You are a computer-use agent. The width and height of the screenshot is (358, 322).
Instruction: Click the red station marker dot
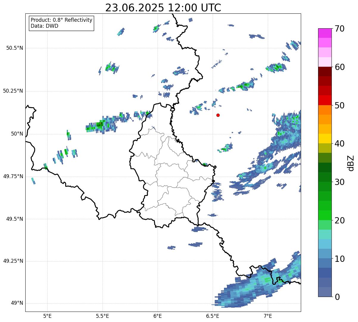(x=218, y=115)
